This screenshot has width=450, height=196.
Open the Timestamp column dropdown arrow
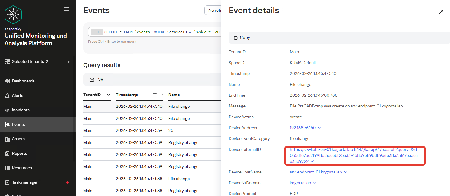tap(161, 95)
